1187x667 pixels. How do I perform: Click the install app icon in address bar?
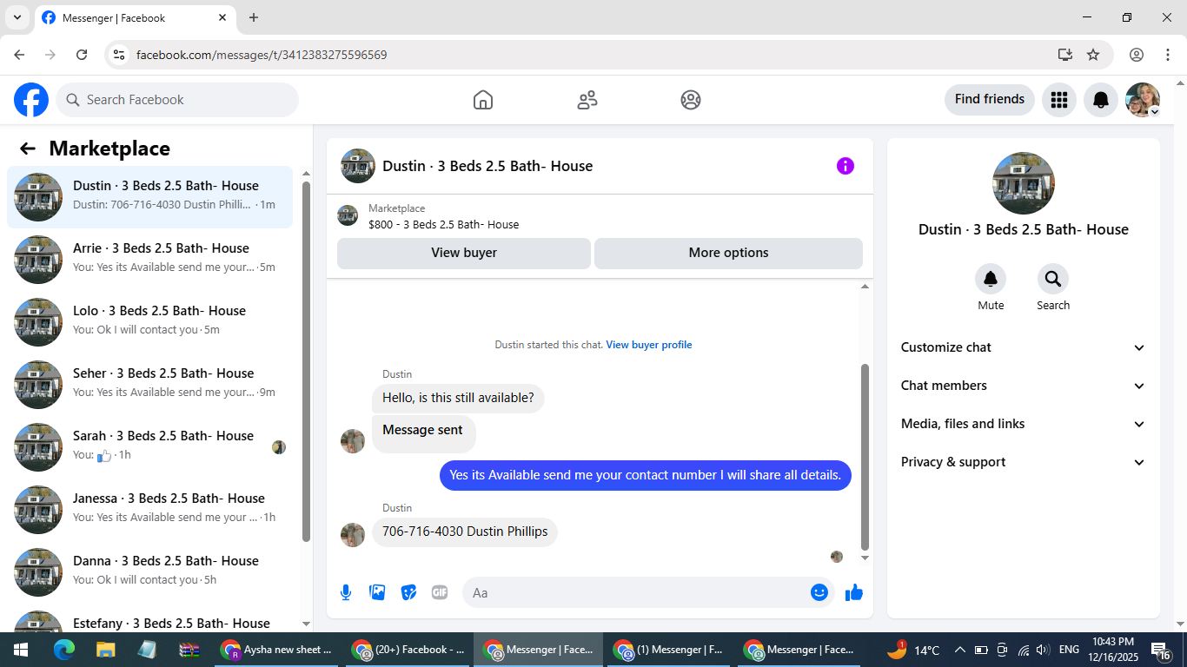coord(1065,55)
